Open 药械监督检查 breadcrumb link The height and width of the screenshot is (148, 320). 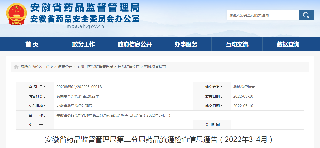pos(155,67)
